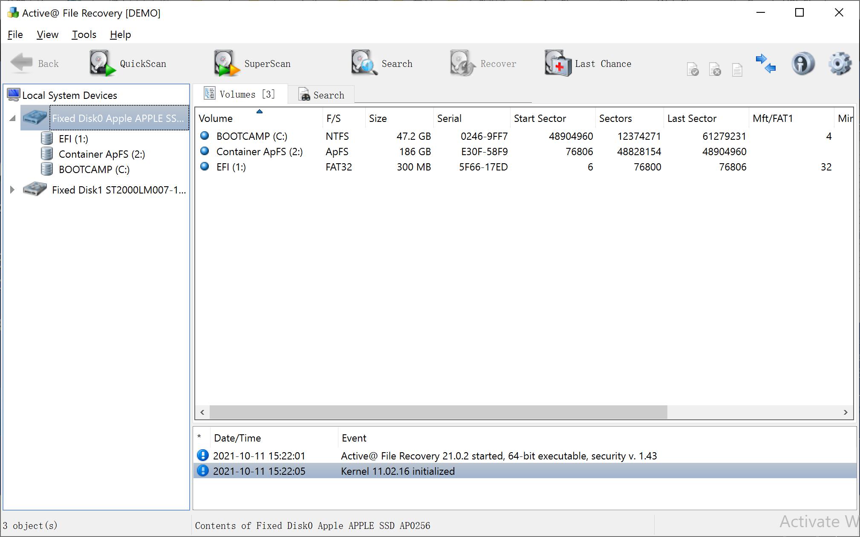The height and width of the screenshot is (537, 860).
Task: Open the Tools menu
Action: 84,35
